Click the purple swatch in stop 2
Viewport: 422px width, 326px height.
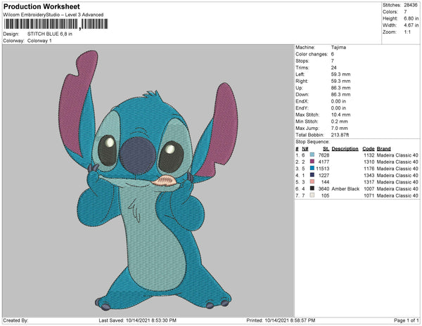coord(312,162)
